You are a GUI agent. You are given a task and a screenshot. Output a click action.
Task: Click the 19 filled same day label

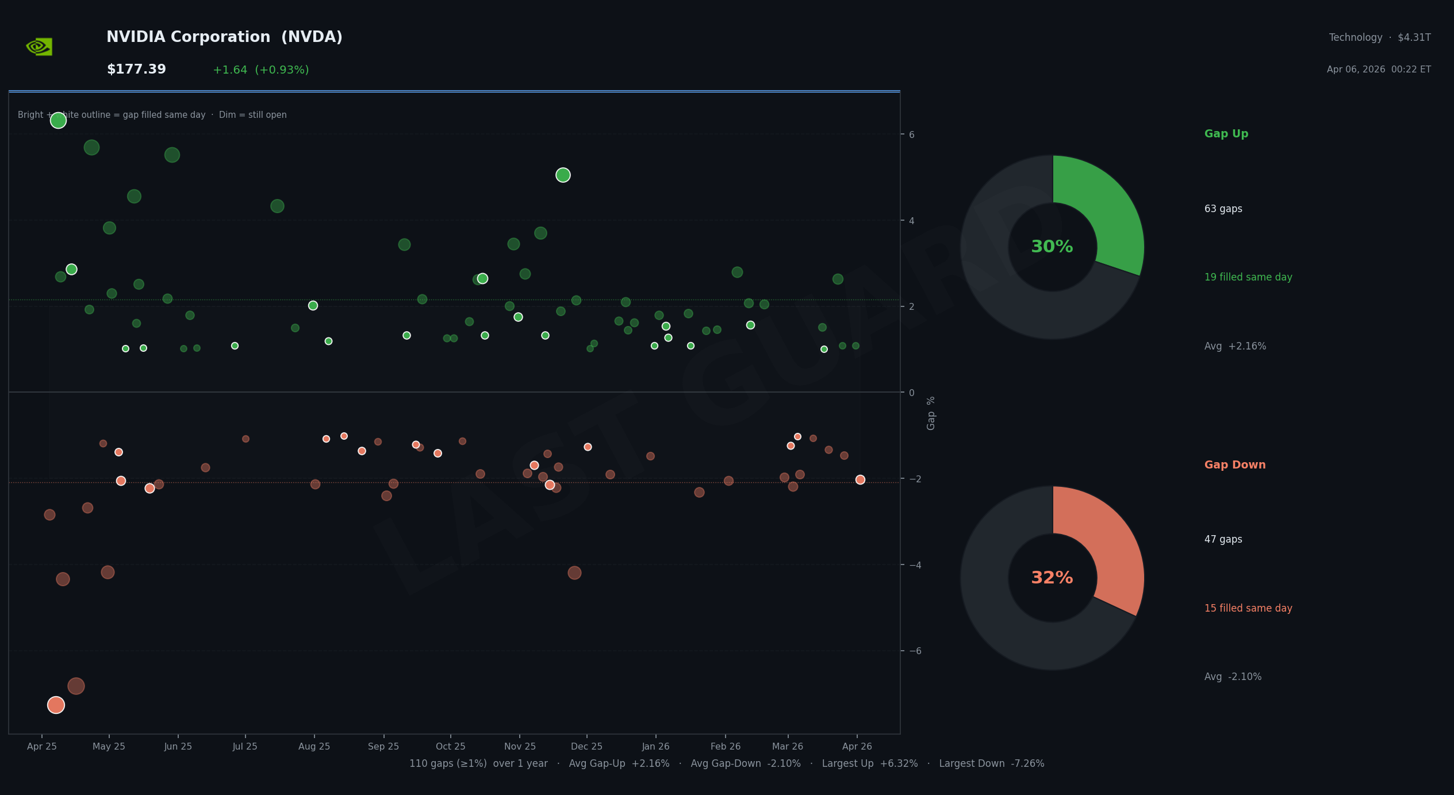(1248, 278)
